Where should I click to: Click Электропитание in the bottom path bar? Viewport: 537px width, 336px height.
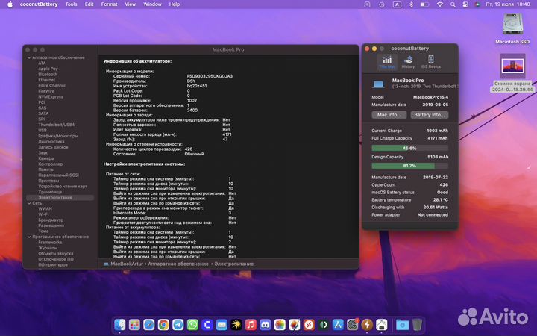click(234, 264)
